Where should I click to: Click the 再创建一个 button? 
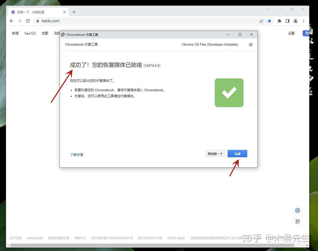[215, 154]
